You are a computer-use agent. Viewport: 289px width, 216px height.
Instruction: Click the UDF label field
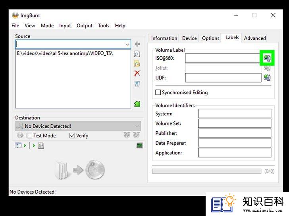pos(223,78)
